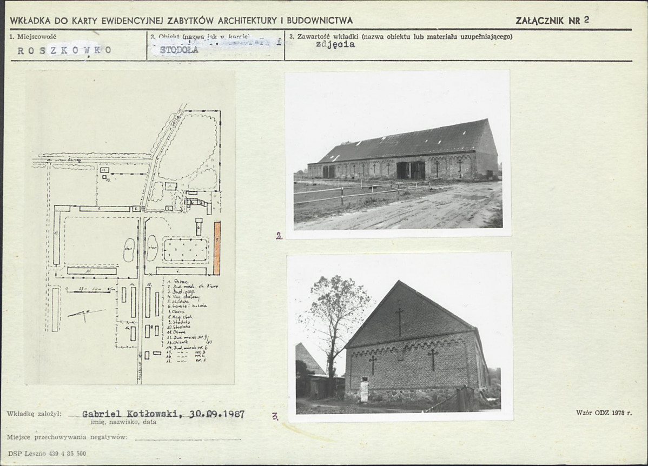Click the date '30.09.1987'
This screenshot has width=648, height=466.
click(217, 414)
